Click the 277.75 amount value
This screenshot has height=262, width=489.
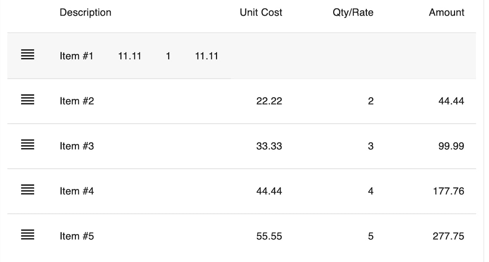coord(448,236)
